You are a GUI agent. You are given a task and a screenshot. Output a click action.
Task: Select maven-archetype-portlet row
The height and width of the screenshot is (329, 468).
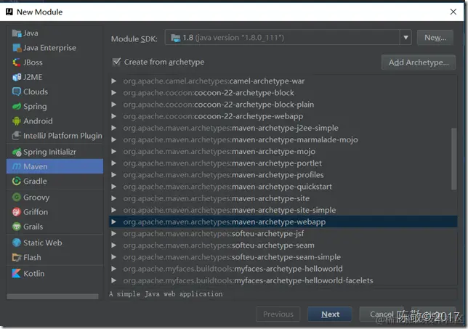283,163
